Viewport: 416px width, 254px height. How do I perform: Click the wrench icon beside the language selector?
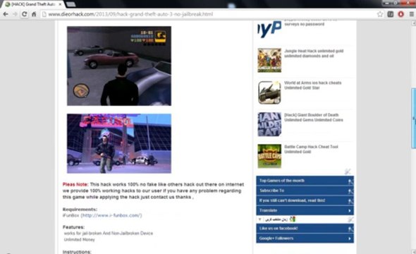click(350, 219)
